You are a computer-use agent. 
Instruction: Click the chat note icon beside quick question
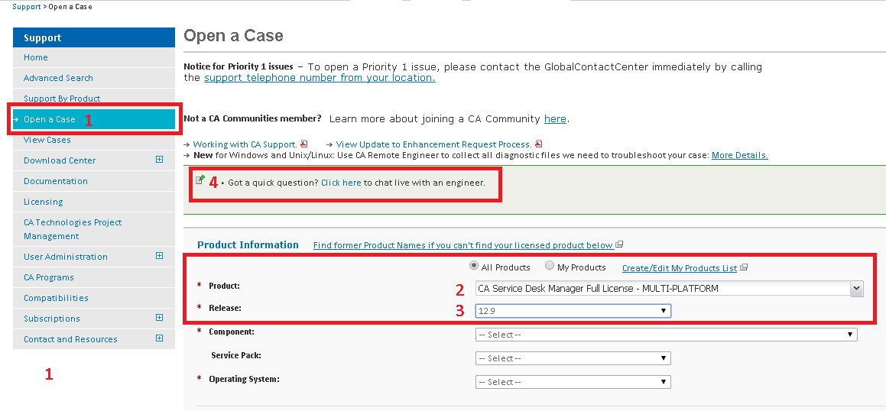pyautogui.click(x=200, y=180)
